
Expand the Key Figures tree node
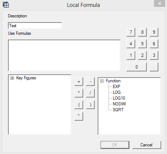click(x=12, y=78)
